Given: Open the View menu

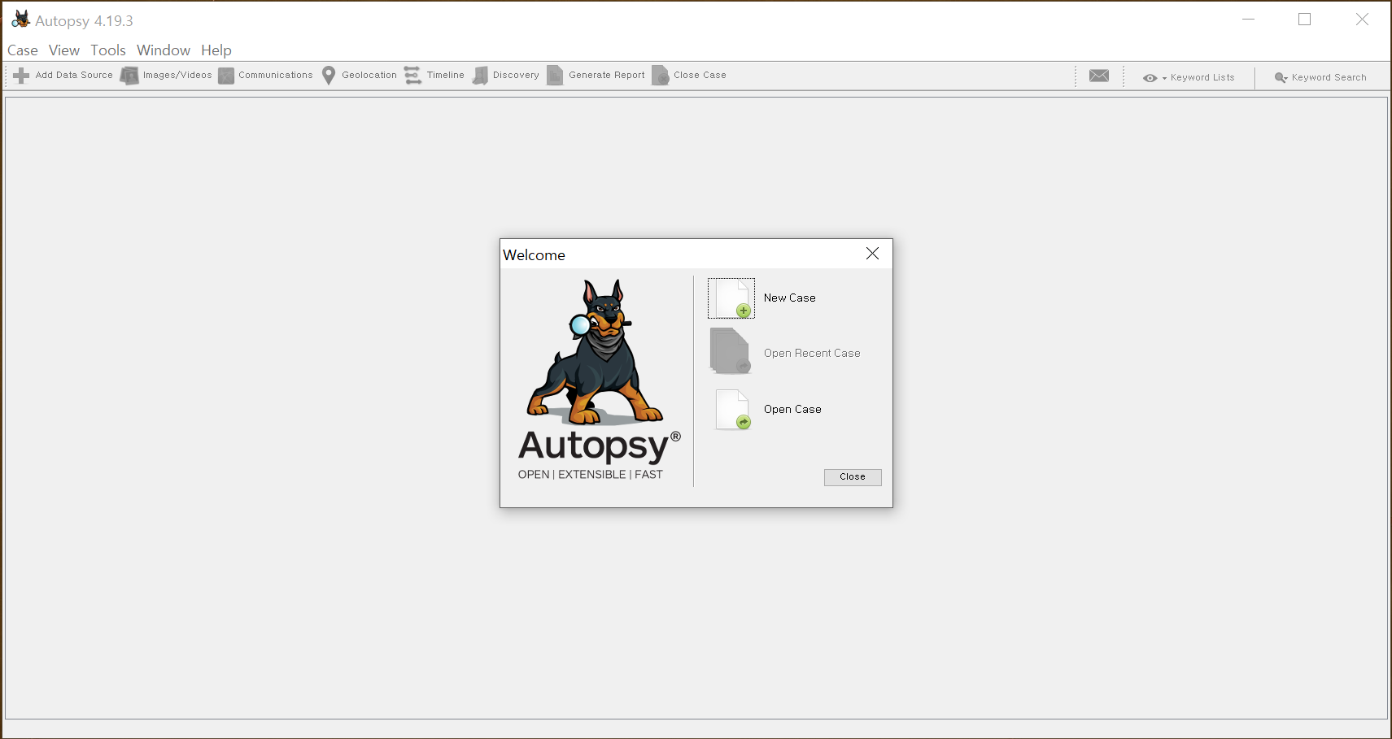Looking at the screenshot, I should click(64, 50).
